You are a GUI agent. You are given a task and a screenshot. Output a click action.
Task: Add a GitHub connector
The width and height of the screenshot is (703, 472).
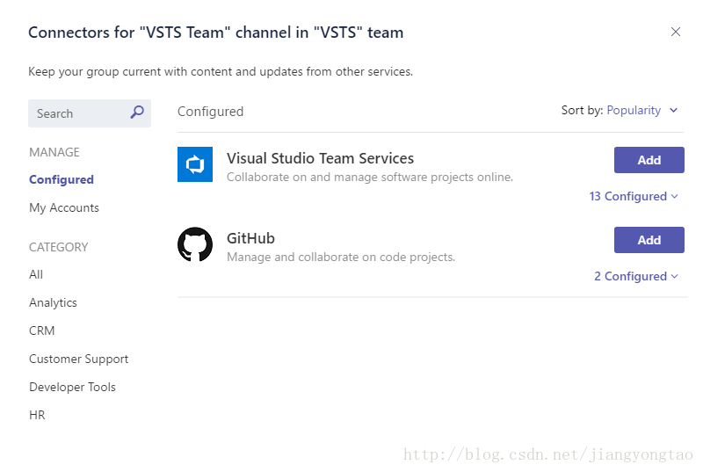click(649, 240)
